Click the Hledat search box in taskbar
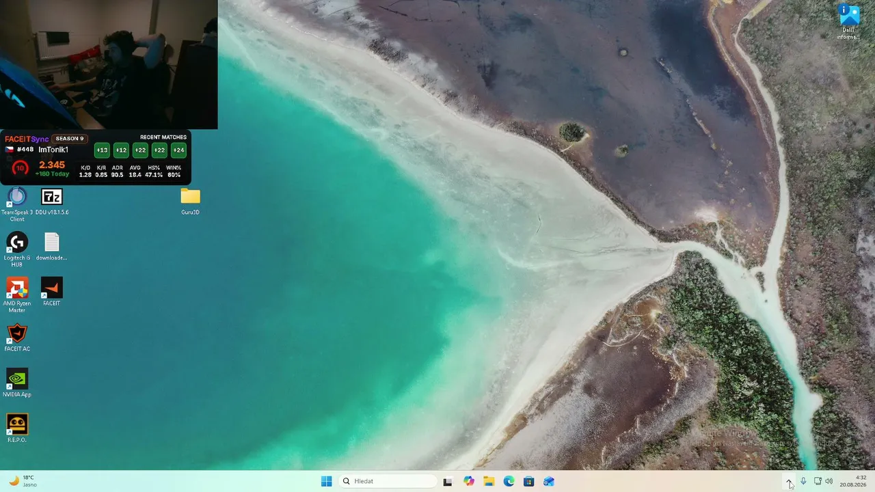 tap(388, 481)
